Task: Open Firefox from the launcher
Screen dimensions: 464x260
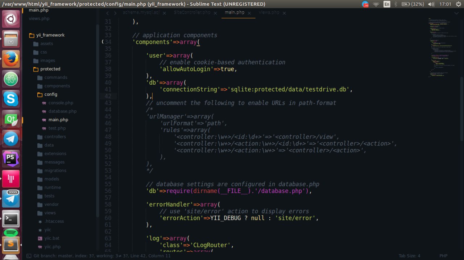Action: pos(11,59)
